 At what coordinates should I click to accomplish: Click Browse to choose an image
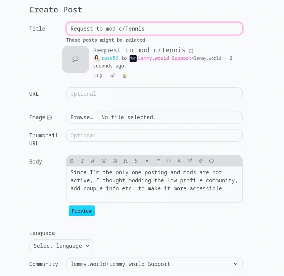coord(82,117)
